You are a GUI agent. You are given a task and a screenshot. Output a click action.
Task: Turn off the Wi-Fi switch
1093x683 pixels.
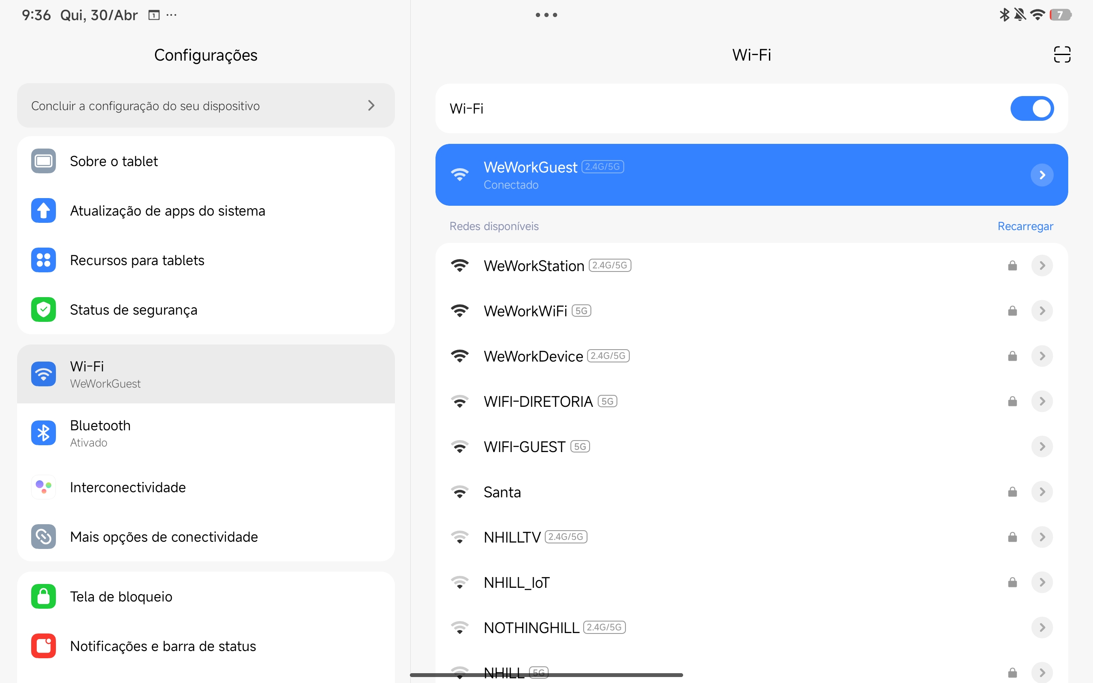click(x=1032, y=108)
